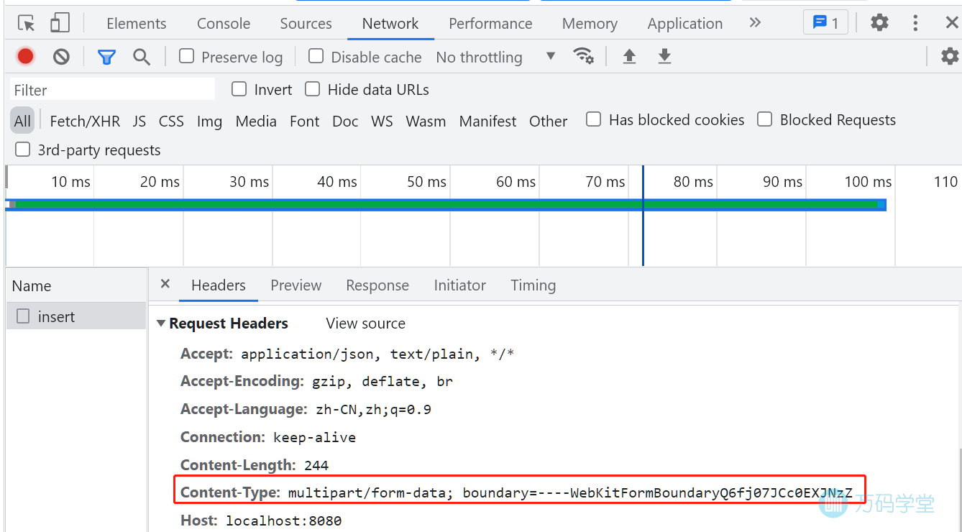Filter requests by CSS
Screen dimensions: 962x532
point(171,121)
